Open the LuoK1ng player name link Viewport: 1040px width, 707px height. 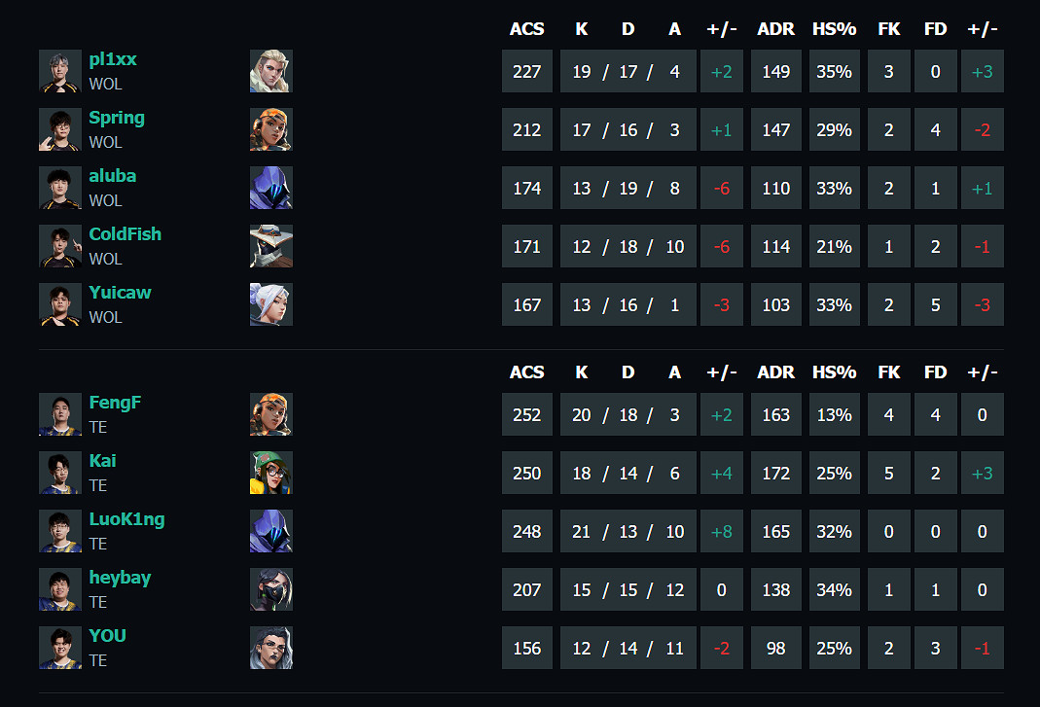[x=126, y=519]
